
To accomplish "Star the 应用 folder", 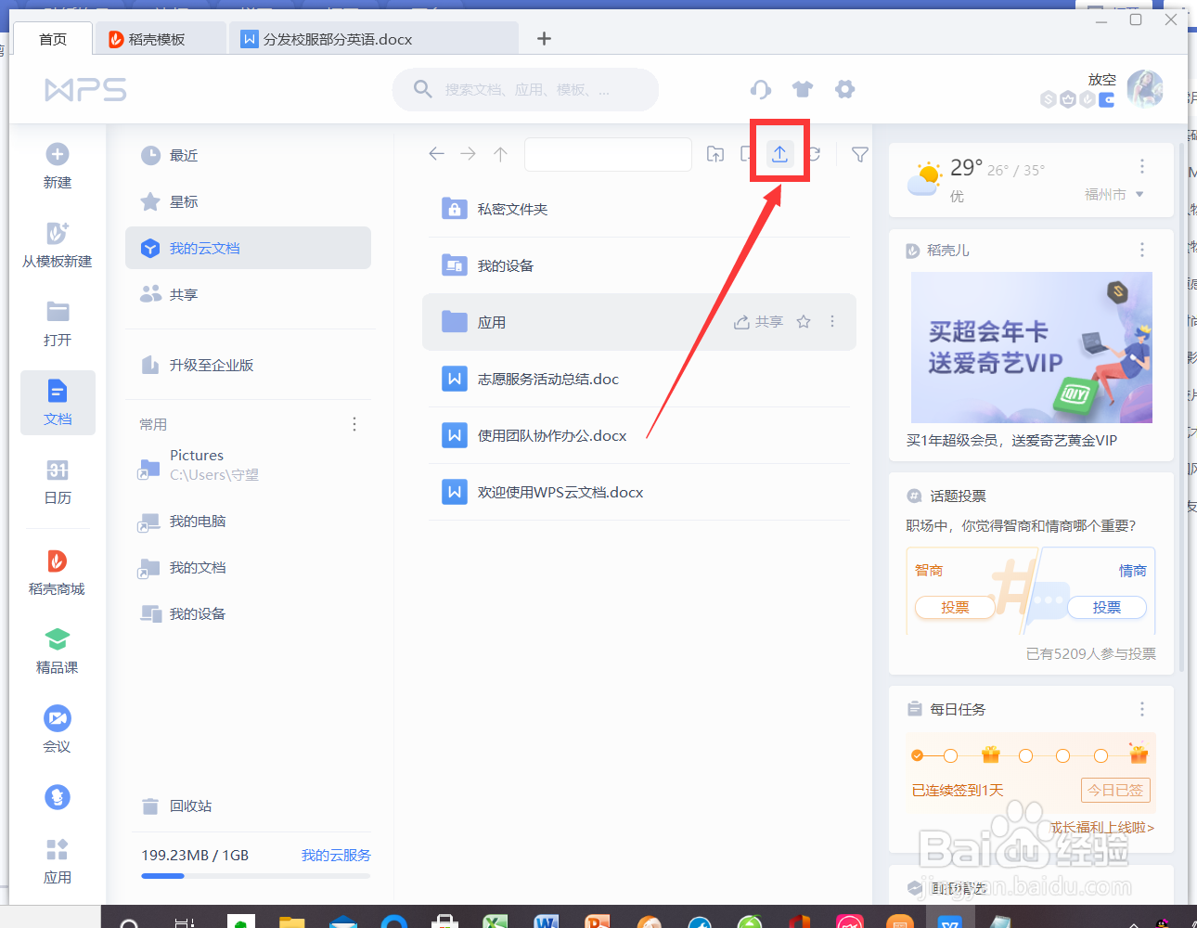I will 803,322.
